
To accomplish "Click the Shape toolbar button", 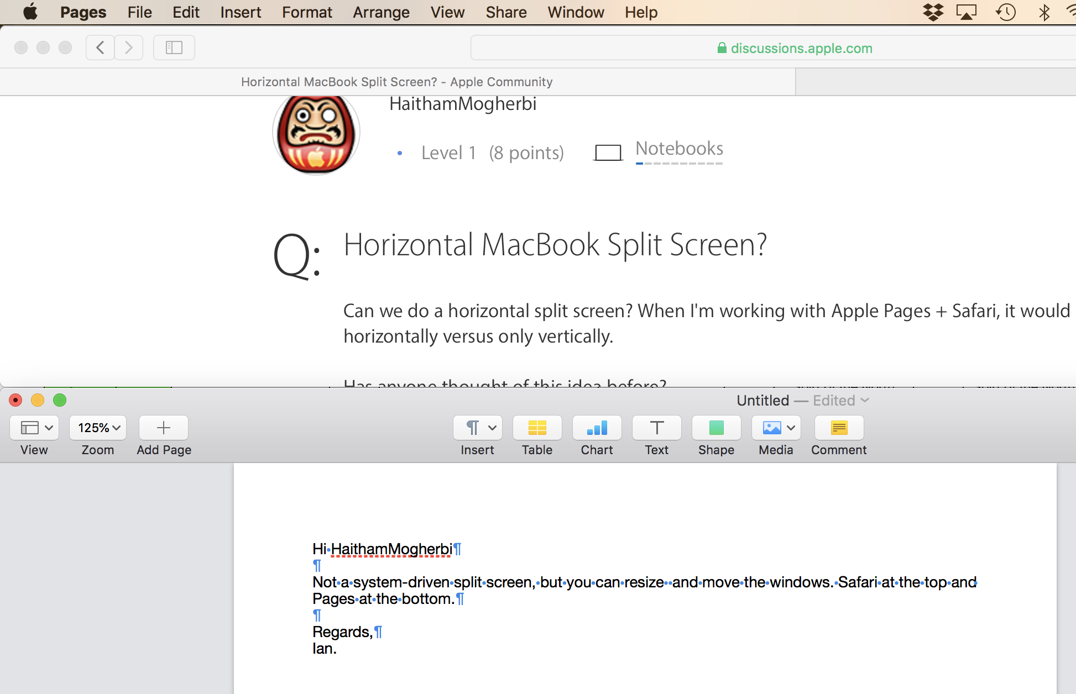I will [x=716, y=428].
